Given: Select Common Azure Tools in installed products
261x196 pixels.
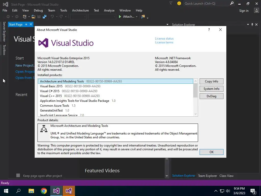Looking at the screenshot, I should pos(115,105).
